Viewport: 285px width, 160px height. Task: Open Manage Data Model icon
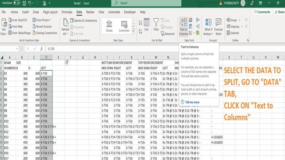[198, 33]
